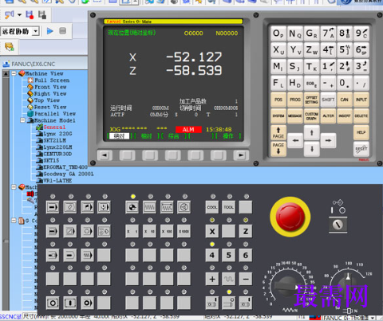
Task: Click cursor left arrow key on keypad
Action: pos(295,140)
